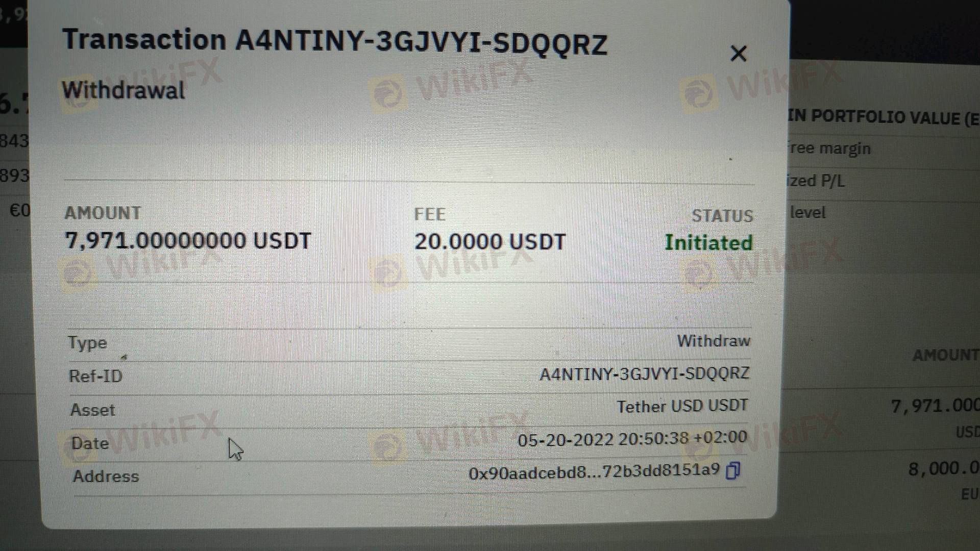Click the transaction title heading
This screenshot has height=551, width=980.
(x=335, y=41)
